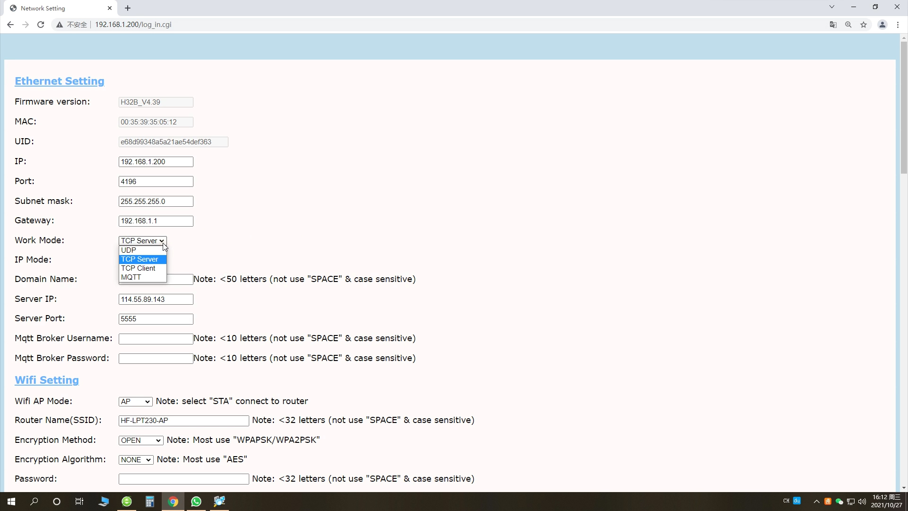Viewport: 908px width, 511px height.
Task: Click the zoom magnifier icon in address bar
Action: pos(848,25)
